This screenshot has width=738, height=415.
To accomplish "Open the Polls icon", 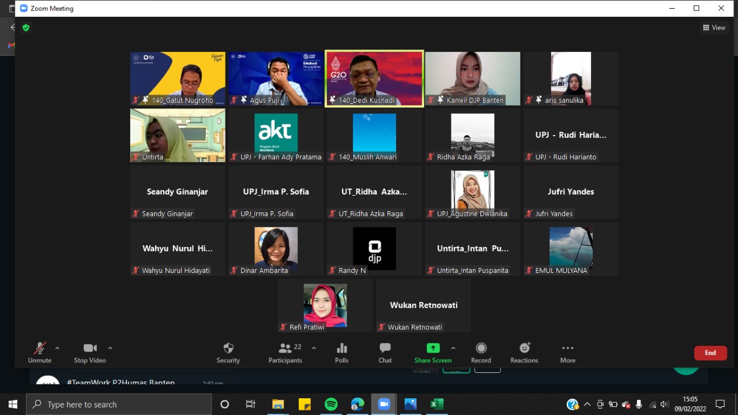I will click(x=341, y=349).
